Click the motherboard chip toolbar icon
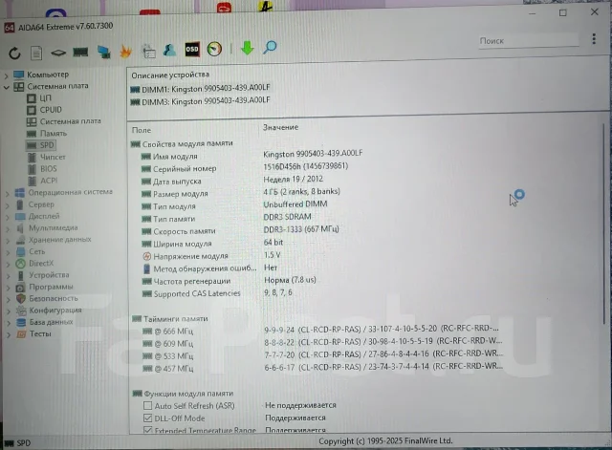 pos(58,53)
